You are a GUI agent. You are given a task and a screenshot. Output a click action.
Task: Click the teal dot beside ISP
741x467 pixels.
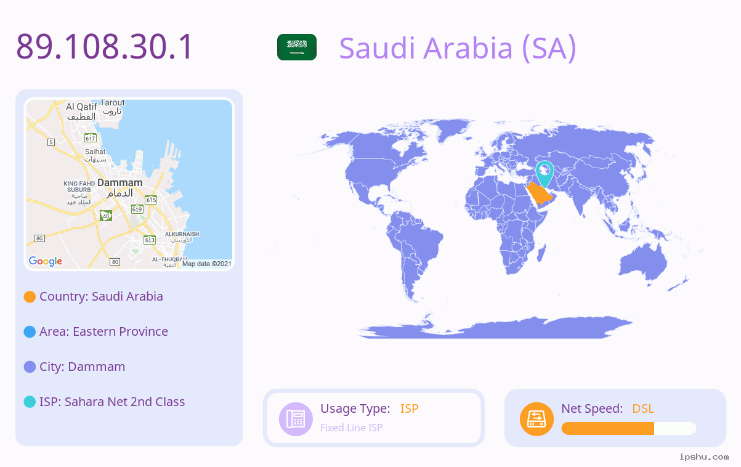click(x=30, y=402)
